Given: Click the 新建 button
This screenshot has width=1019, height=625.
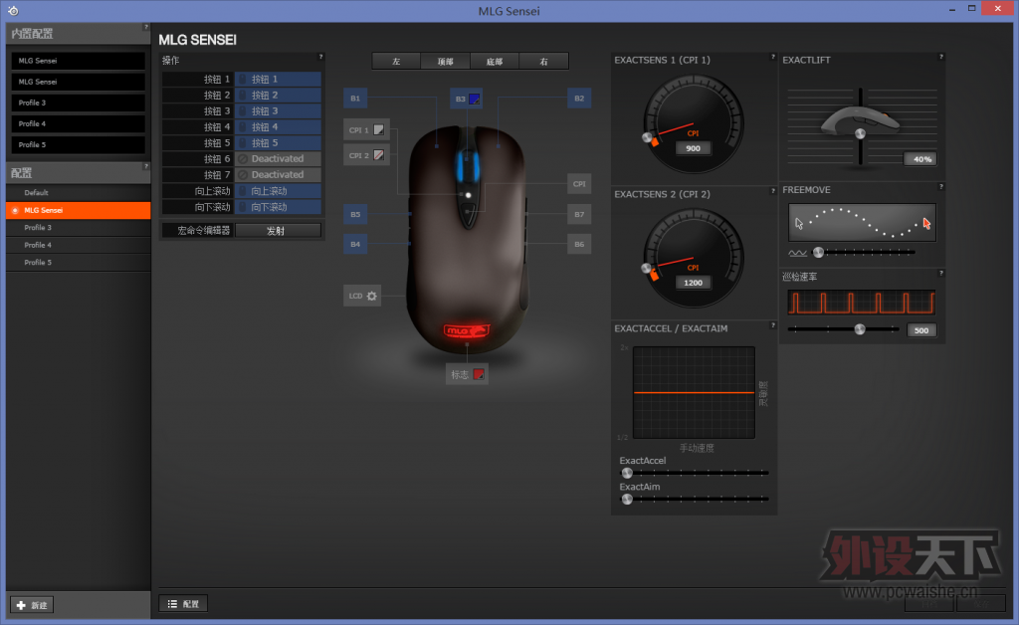Looking at the screenshot, I should tap(32, 605).
